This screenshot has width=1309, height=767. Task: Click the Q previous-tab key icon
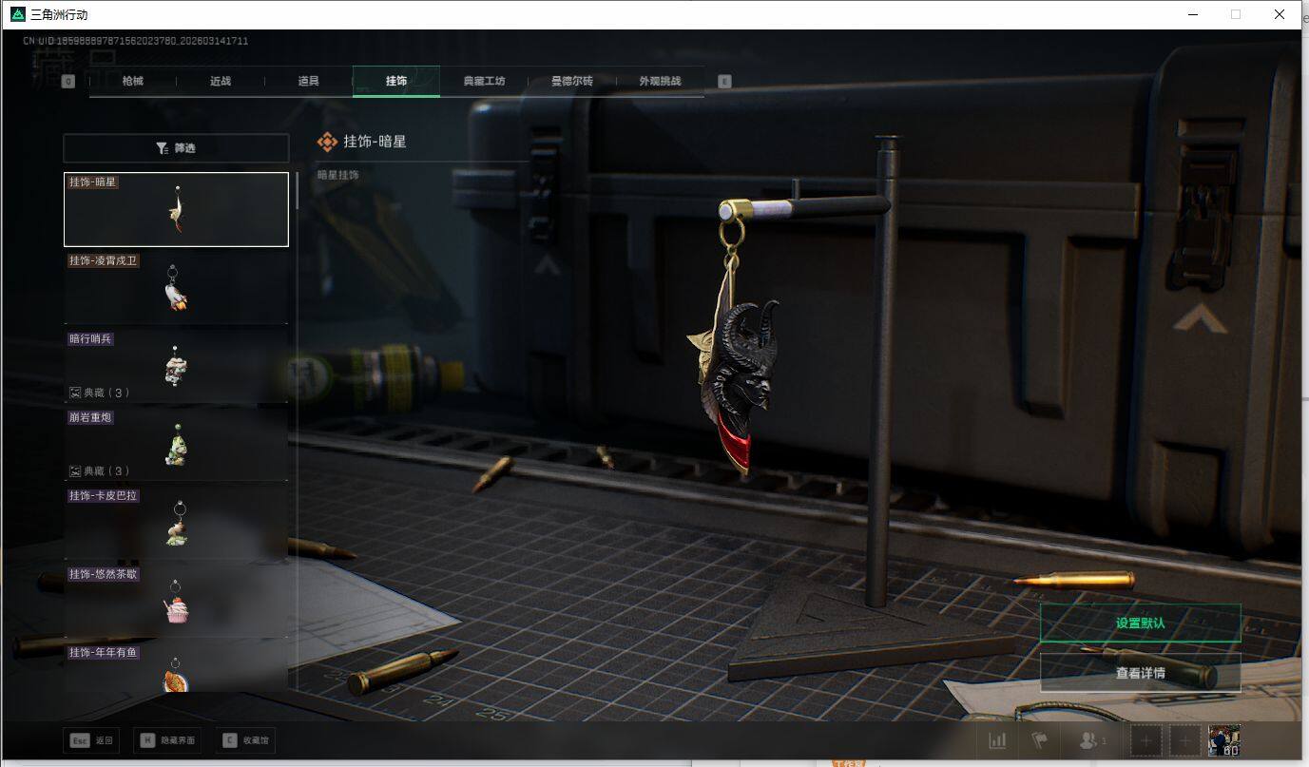tap(67, 82)
